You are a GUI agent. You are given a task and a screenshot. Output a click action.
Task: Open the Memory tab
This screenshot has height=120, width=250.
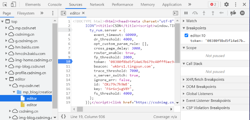(x=148, y=5)
